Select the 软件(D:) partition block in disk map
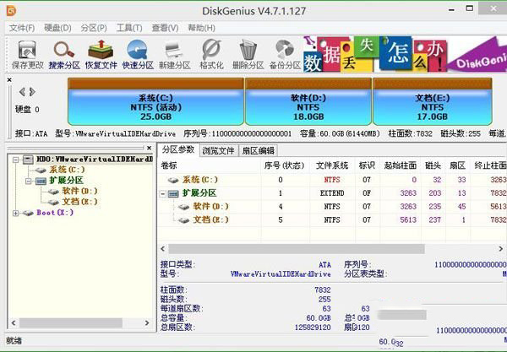Viewport: 507px width, 352px height. click(x=308, y=101)
